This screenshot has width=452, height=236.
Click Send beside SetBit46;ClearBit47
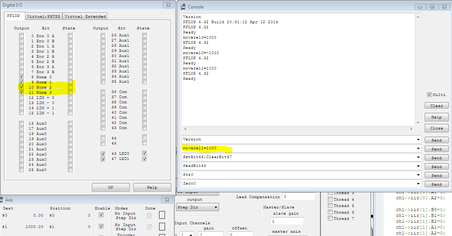pyautogui.click(x=437, y=158)
